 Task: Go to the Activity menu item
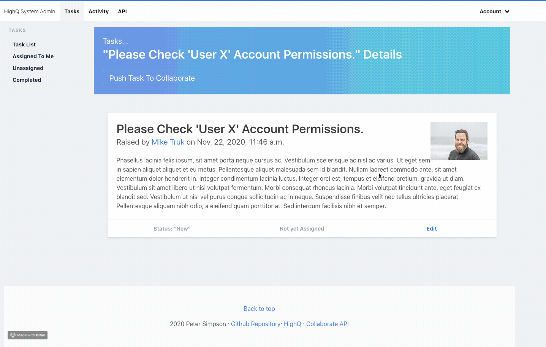pyautogui.click(x=98, y=11)
